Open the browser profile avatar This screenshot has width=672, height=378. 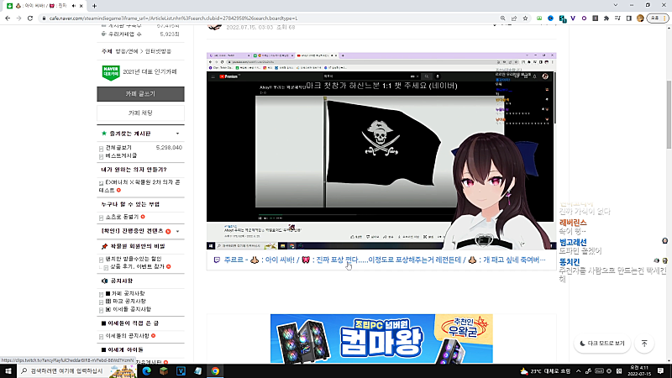640,18
